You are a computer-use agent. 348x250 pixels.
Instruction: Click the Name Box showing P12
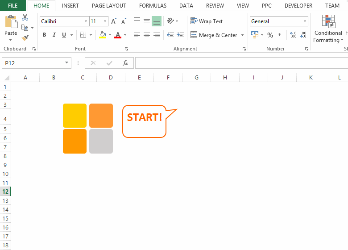tap(33, 63)
